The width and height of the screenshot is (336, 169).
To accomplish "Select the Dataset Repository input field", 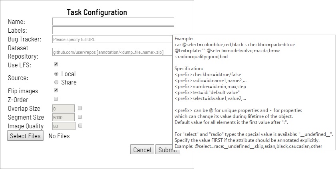I will point(112,52).
